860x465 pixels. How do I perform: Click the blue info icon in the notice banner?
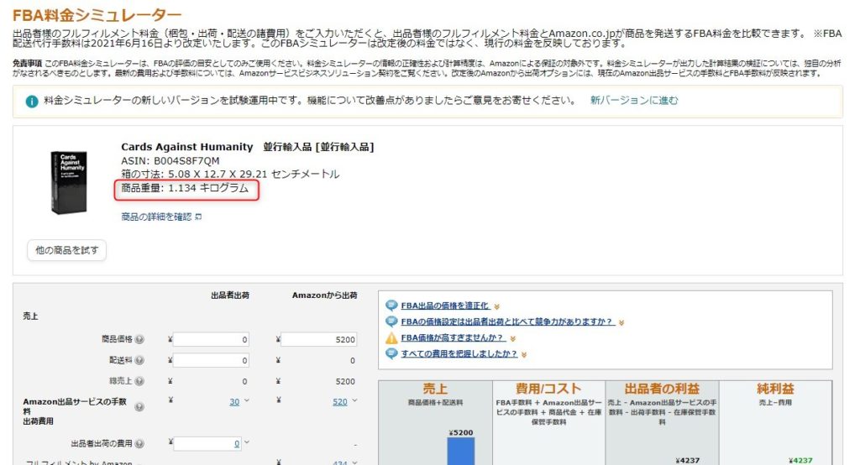click(32, 102)
